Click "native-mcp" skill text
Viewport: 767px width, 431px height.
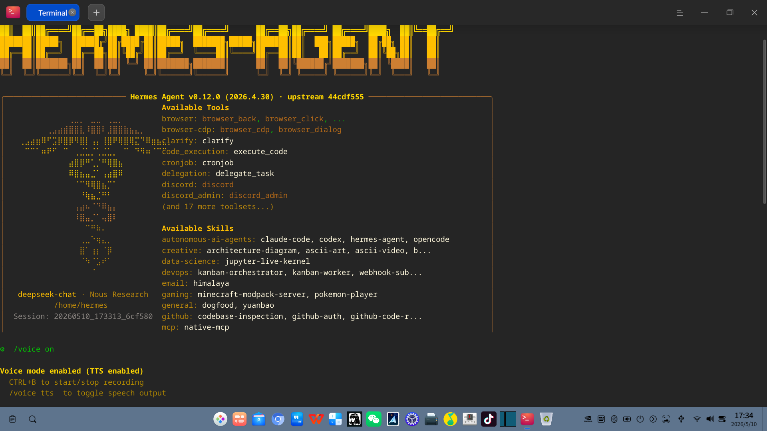coord(207,327)
